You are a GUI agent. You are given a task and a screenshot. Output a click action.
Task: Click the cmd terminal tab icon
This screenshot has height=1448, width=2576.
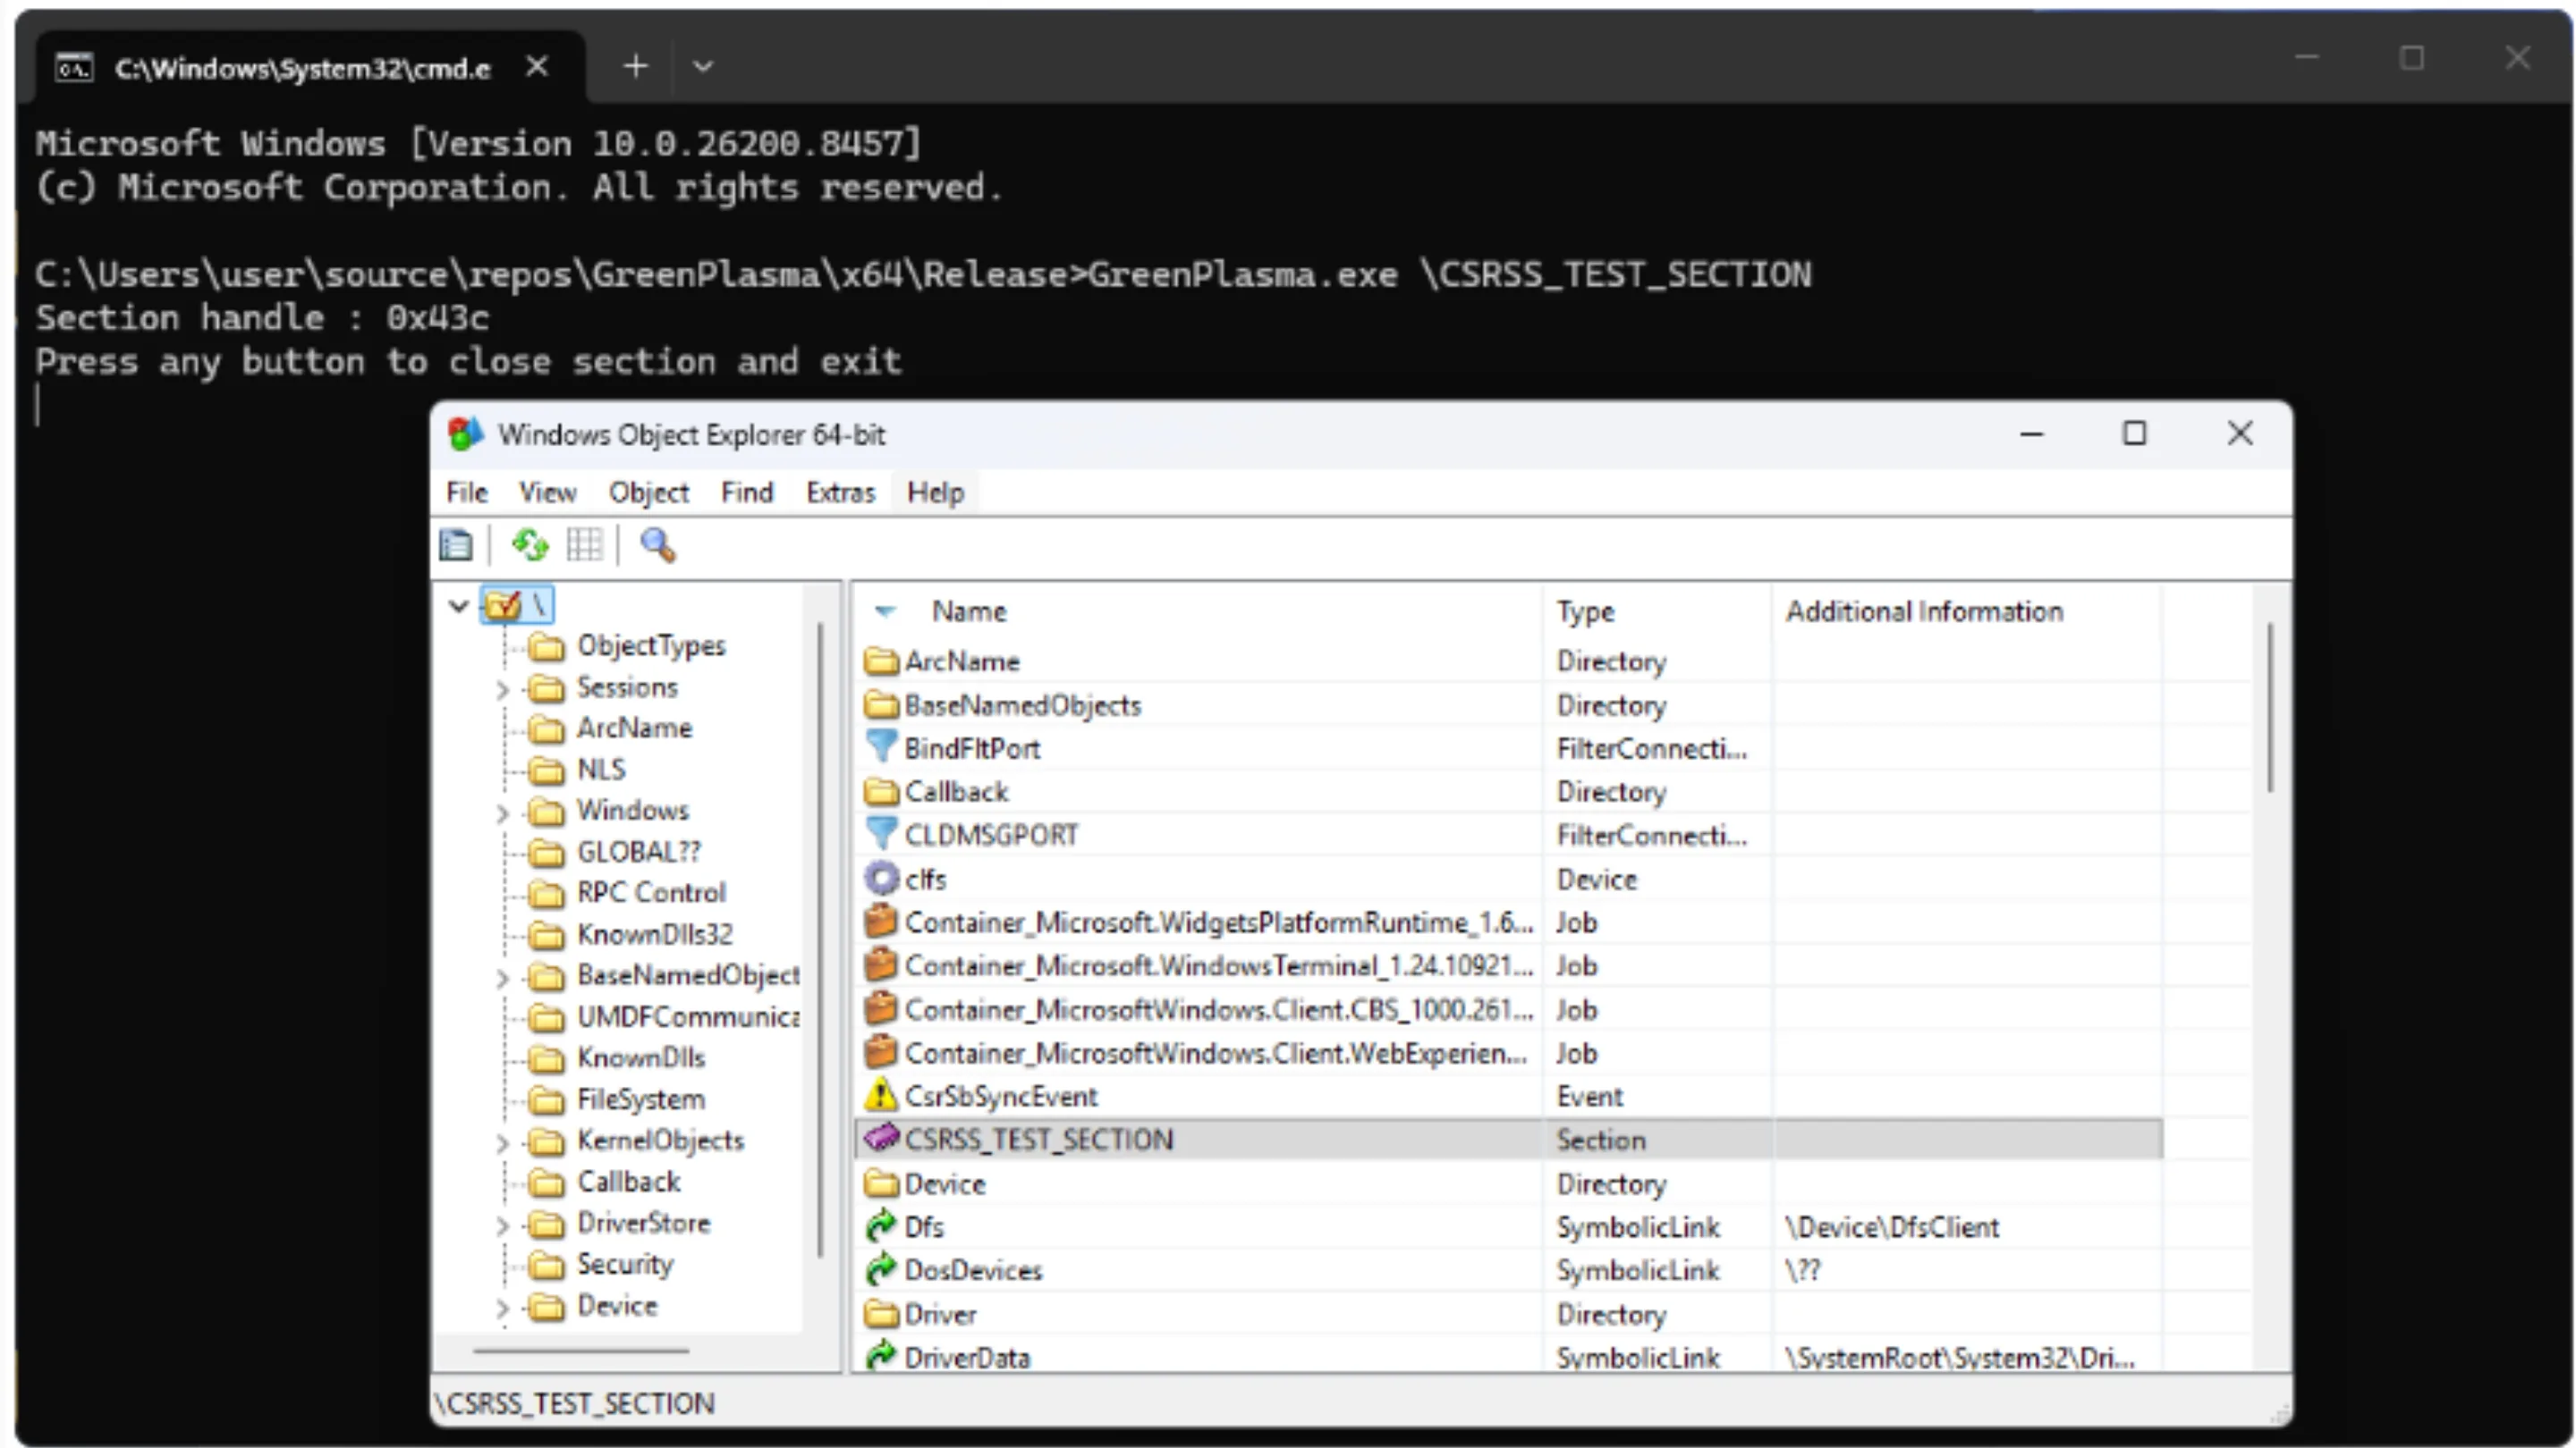pyautogui.click(x=74, y=68)
